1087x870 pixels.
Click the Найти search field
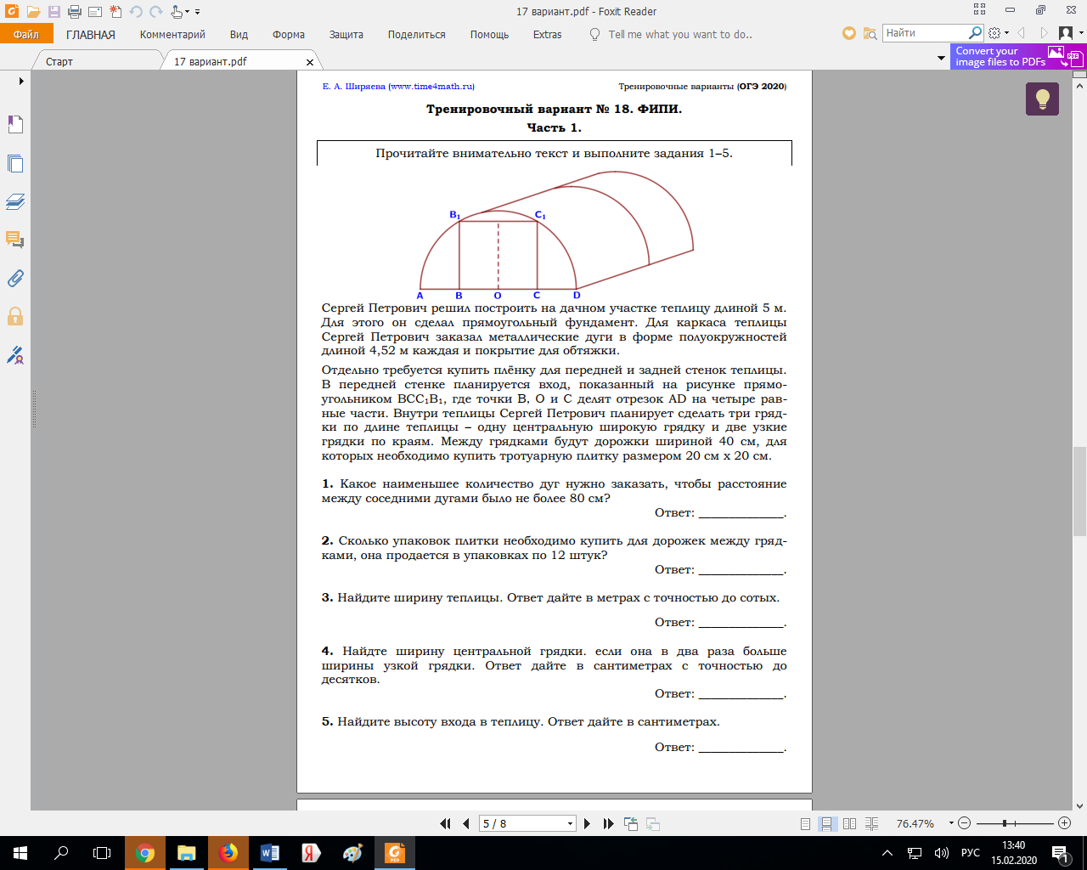925,33
